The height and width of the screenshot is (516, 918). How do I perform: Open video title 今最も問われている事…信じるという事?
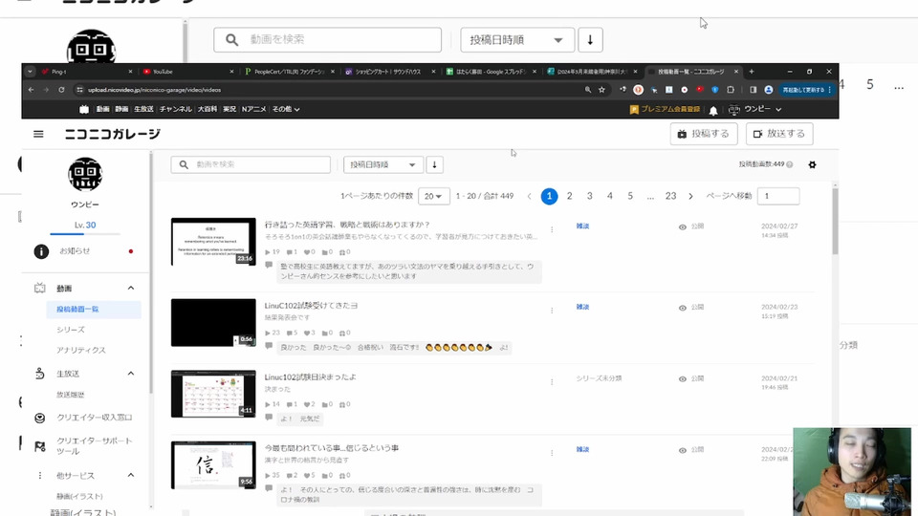click(332, 448)
